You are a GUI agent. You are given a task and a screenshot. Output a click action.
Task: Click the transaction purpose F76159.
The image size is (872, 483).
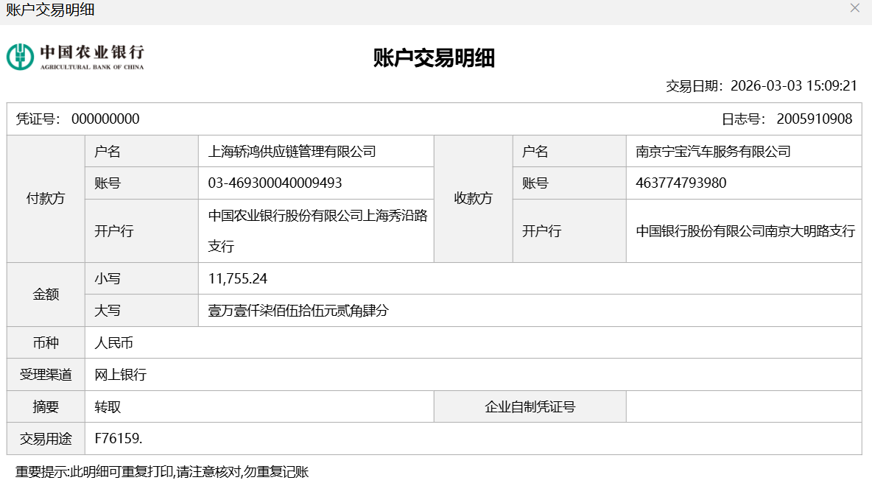pyautogui.click(x=119, y=439)
